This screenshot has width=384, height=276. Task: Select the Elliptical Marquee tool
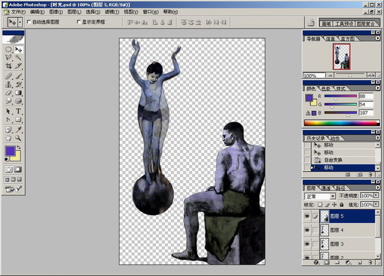click(9, 50)
